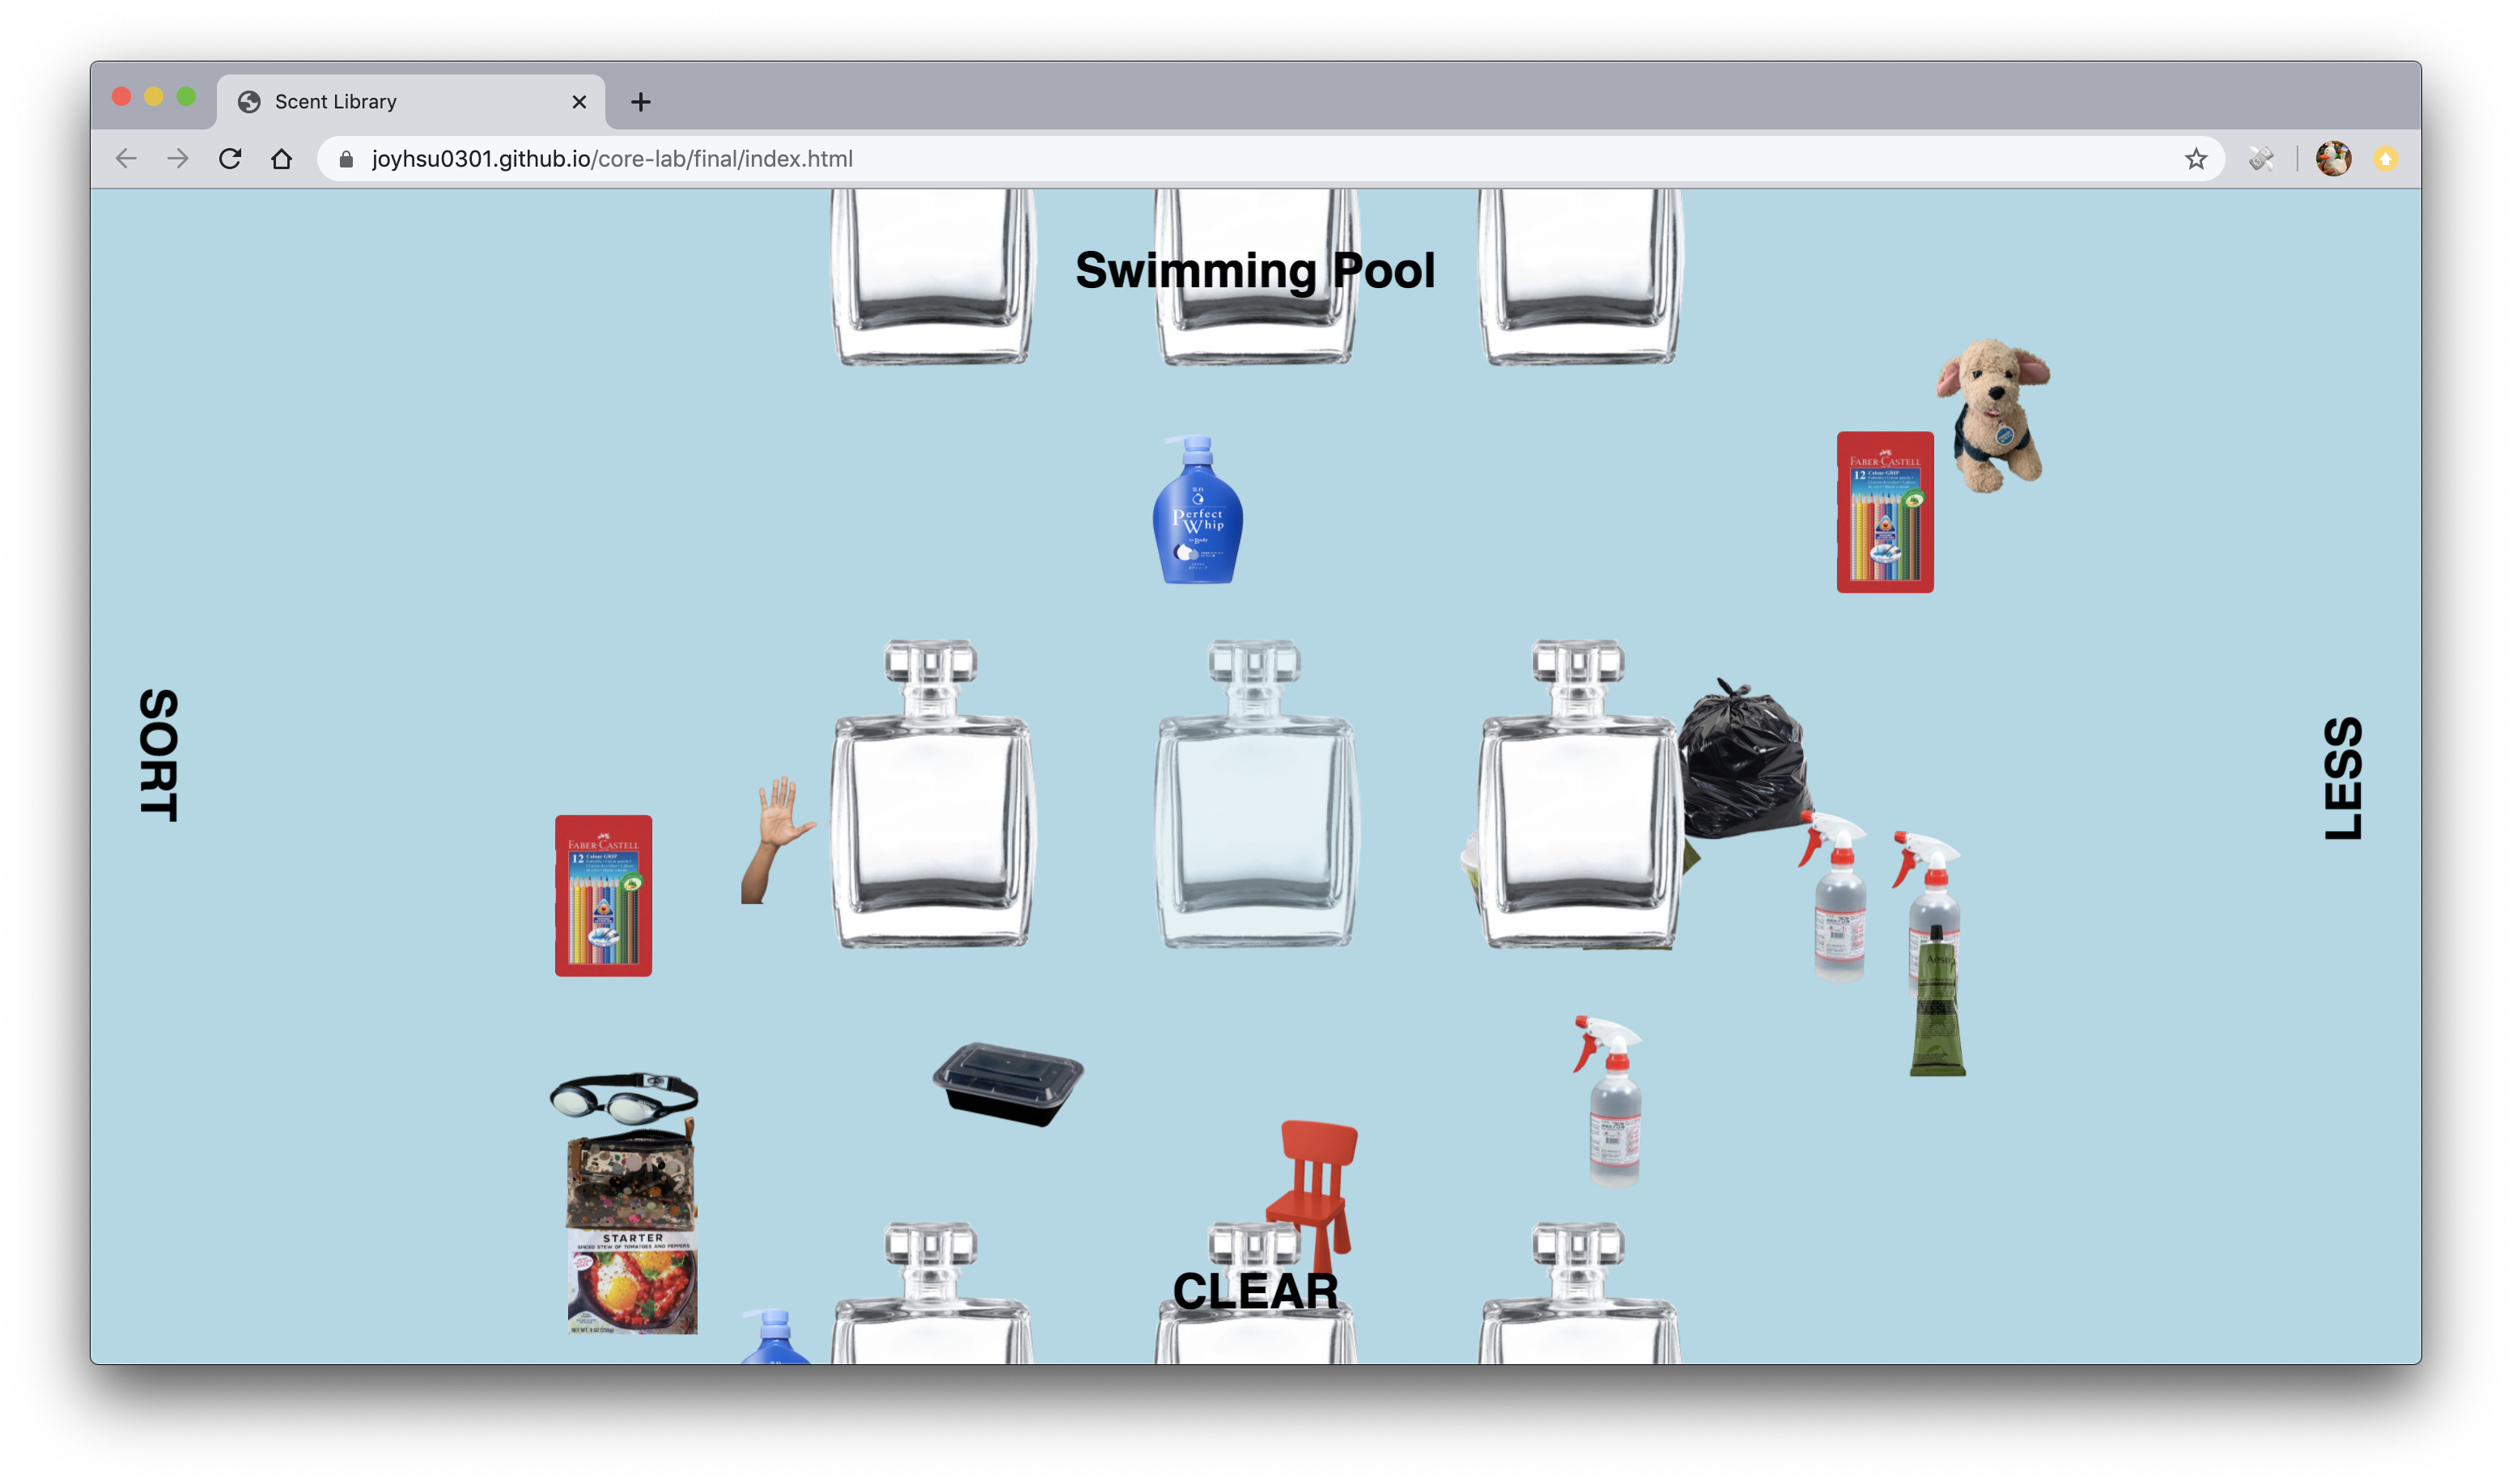Open the Chrome profile avatar
The height and width of the screenshot is (1484, 2512).
click(2333, 159)
